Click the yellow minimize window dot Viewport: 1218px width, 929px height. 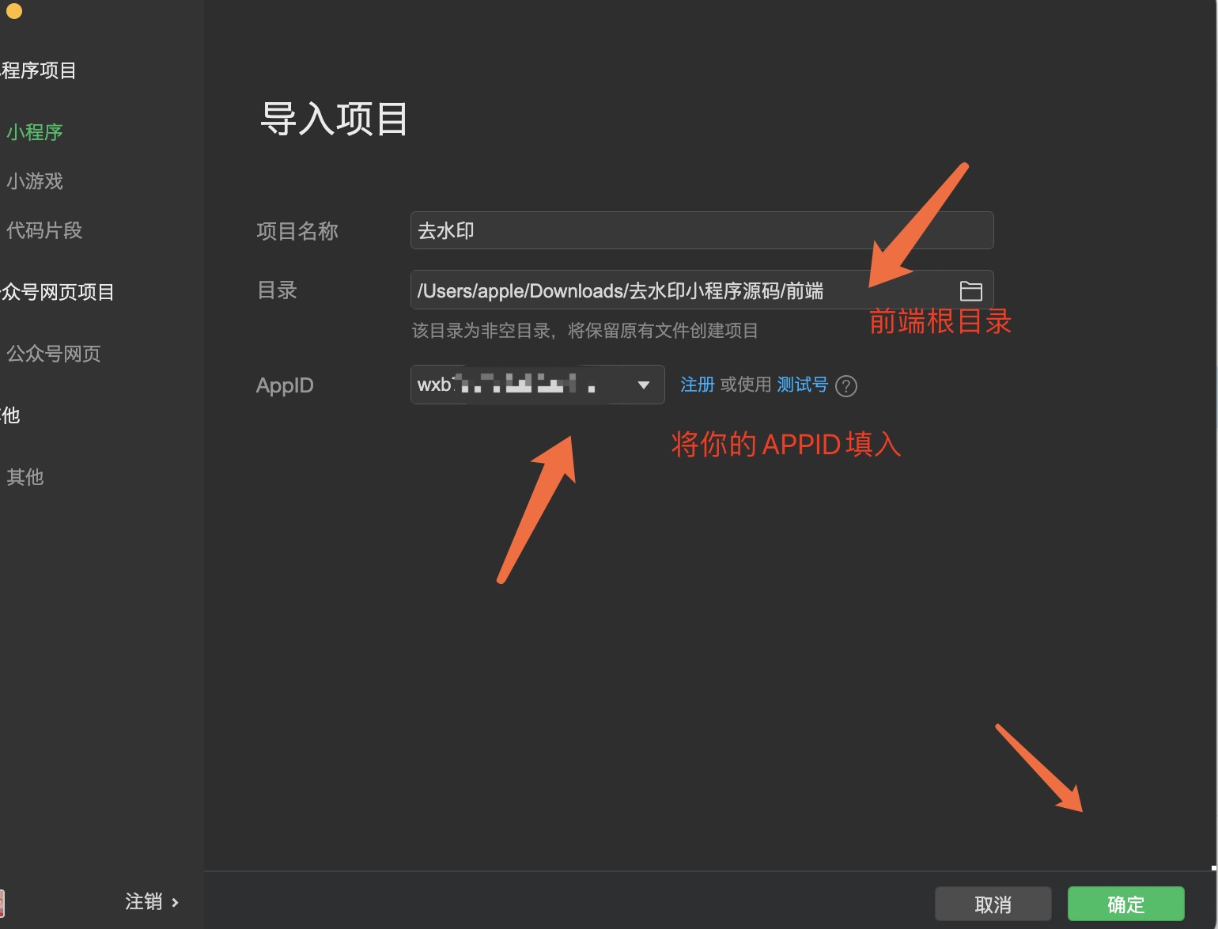tap(14, 10)
